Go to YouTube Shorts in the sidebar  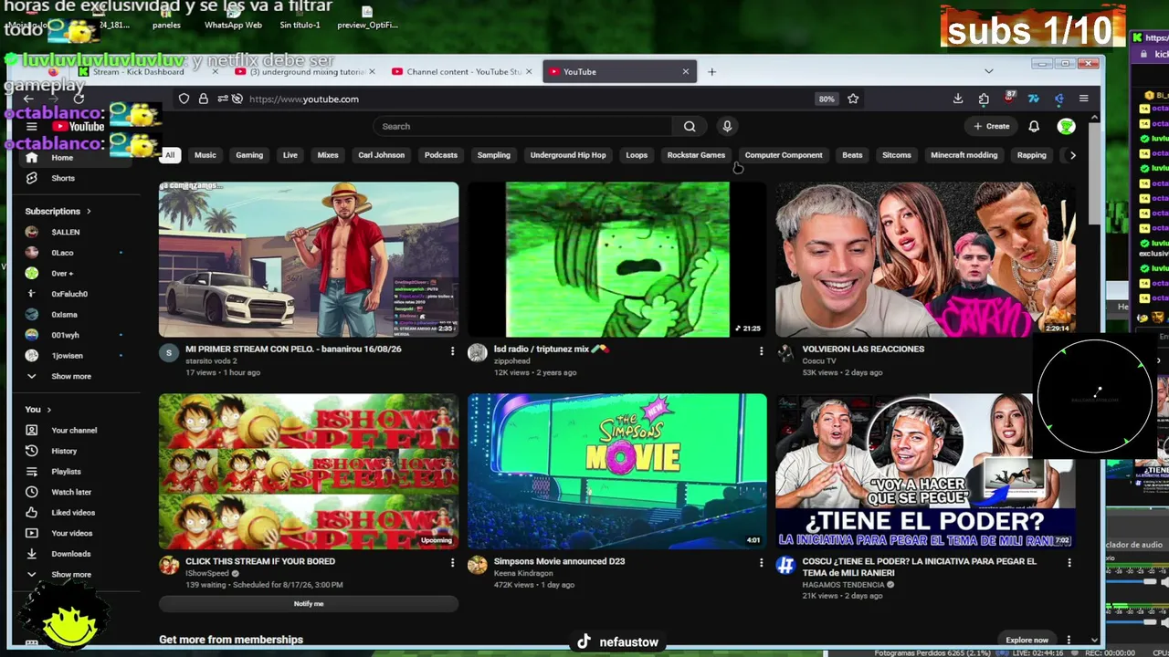[x=63, y=178]
